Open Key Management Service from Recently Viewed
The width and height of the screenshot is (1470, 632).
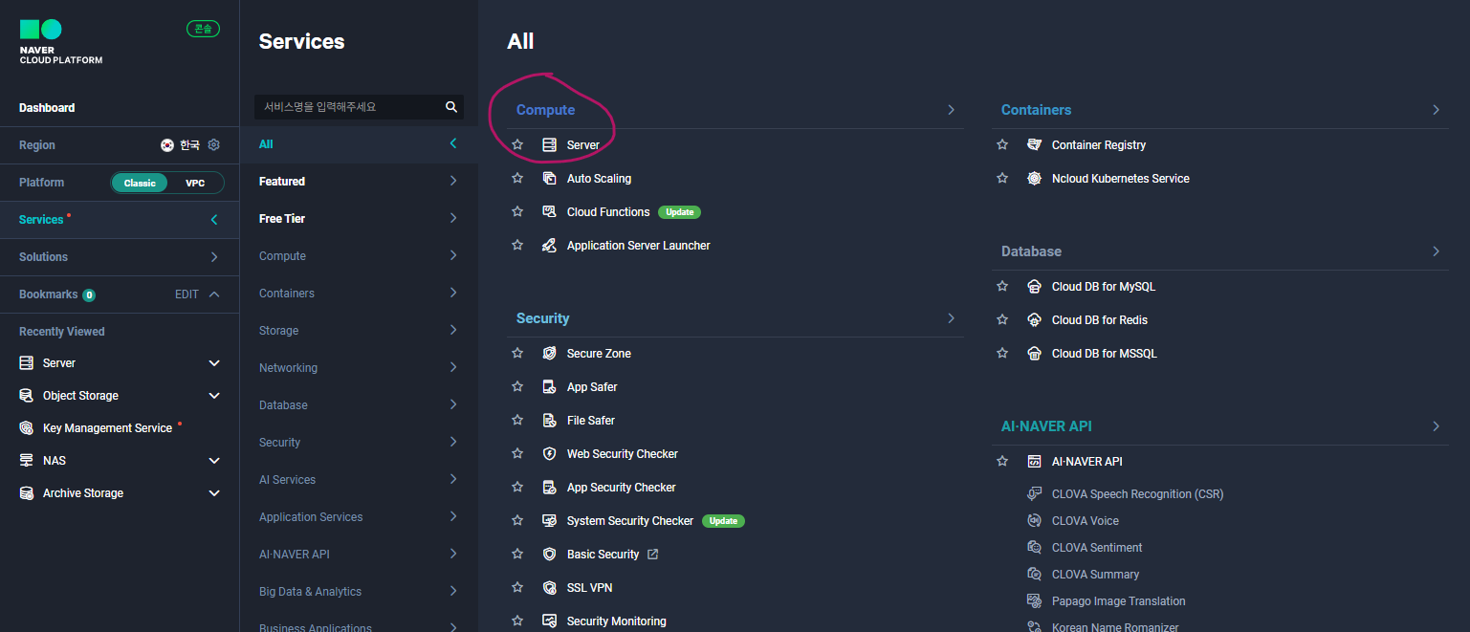(x=107, y=428)
